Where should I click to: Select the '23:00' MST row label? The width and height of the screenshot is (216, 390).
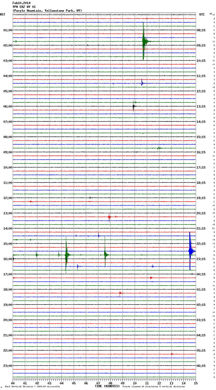[8, 366]
